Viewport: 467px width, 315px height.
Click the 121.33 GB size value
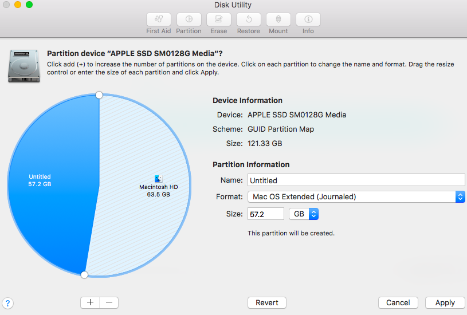coord(265,144)
